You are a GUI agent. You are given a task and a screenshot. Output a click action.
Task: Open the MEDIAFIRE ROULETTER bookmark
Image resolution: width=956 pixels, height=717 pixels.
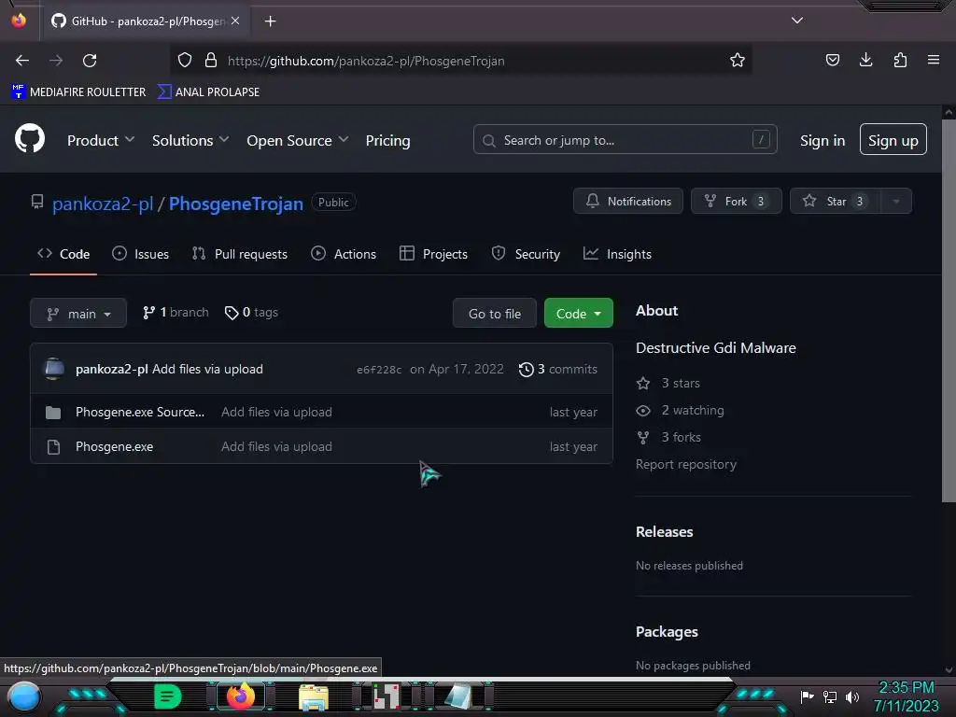(78, 92)
